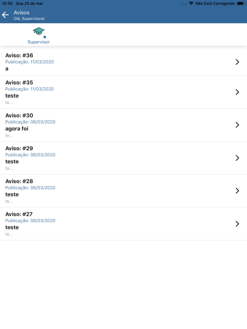The image size is (247, 329).
Task: Open chevron arrow for Aviso #30
Action: tap(237, 125)
